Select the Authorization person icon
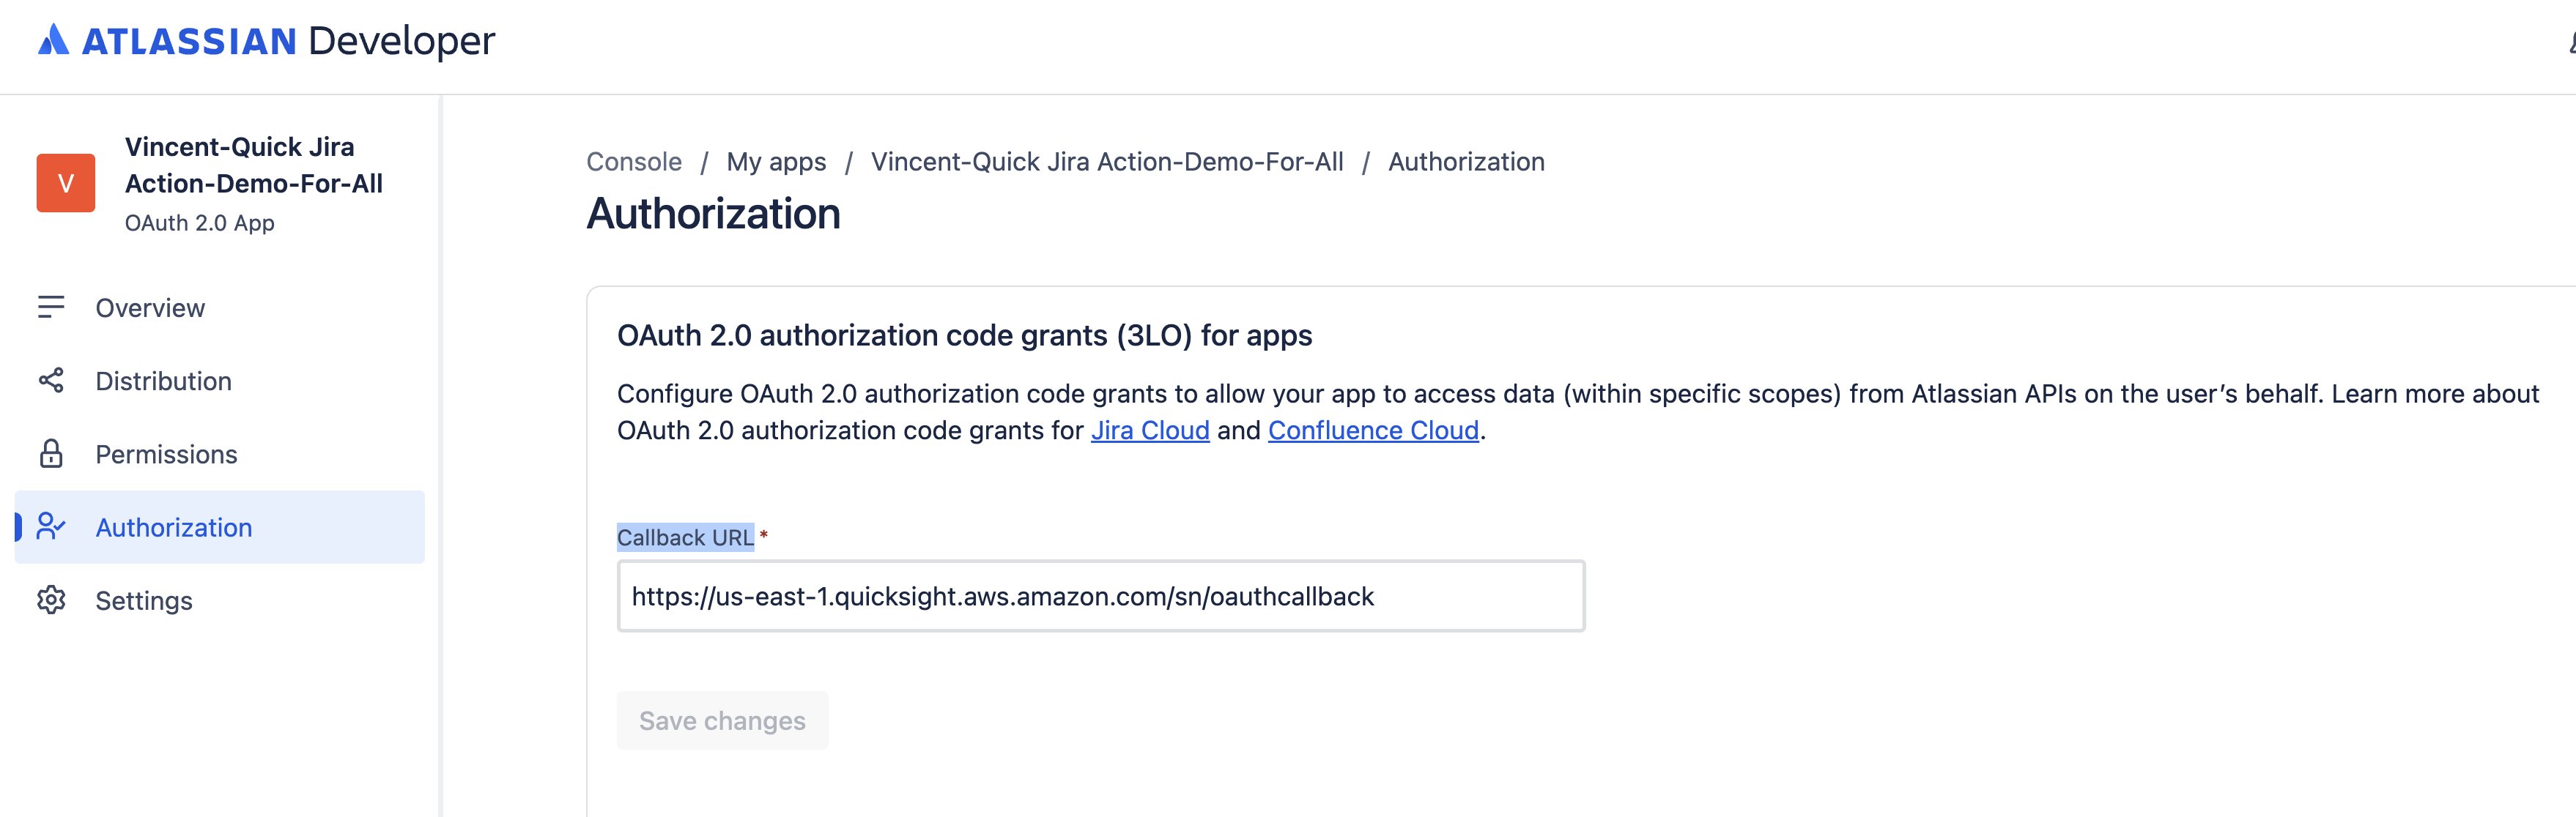 point(50,526)
